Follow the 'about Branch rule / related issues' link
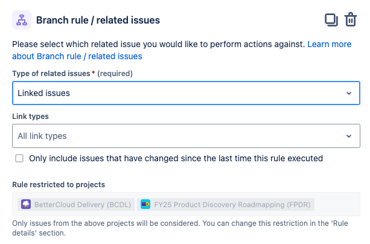 [77, 56]
